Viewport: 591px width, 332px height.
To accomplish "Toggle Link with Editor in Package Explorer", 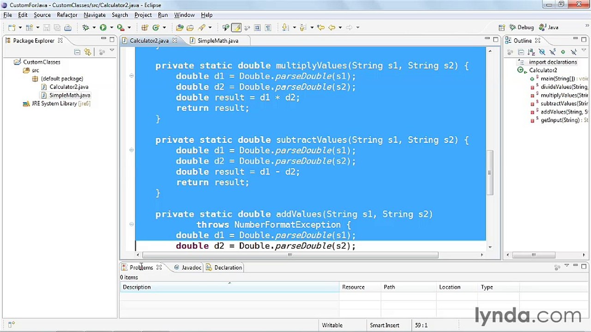I will [88, 52].
